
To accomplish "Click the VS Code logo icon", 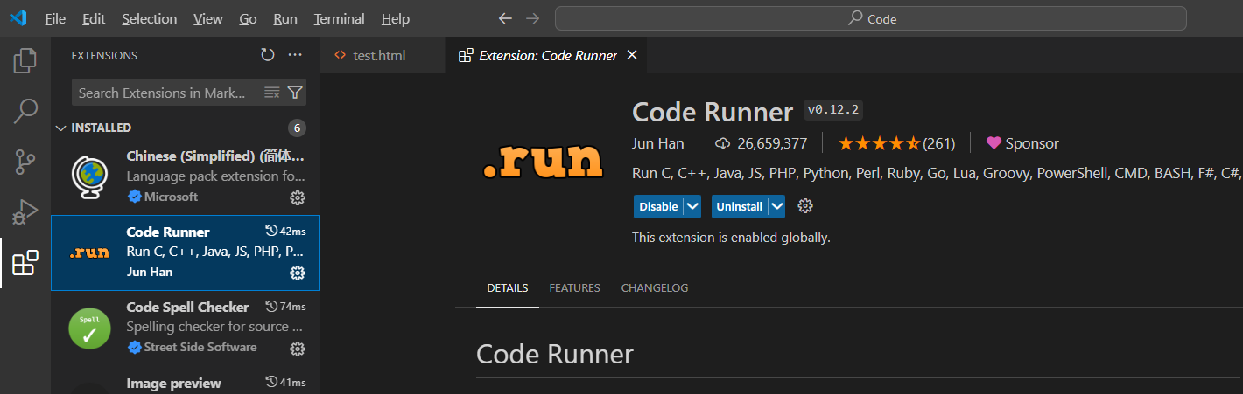I will [x=18, y=18].
